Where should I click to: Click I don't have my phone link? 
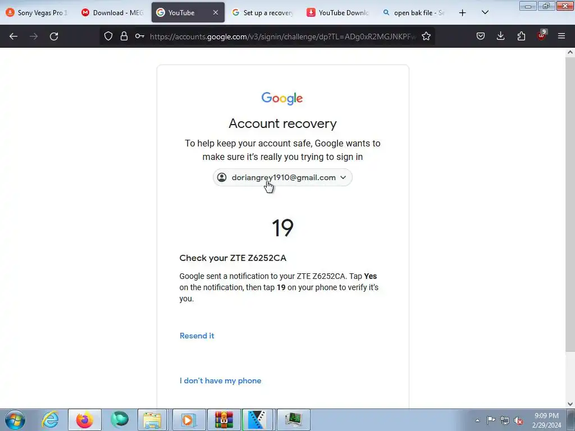tap(220, 380)
